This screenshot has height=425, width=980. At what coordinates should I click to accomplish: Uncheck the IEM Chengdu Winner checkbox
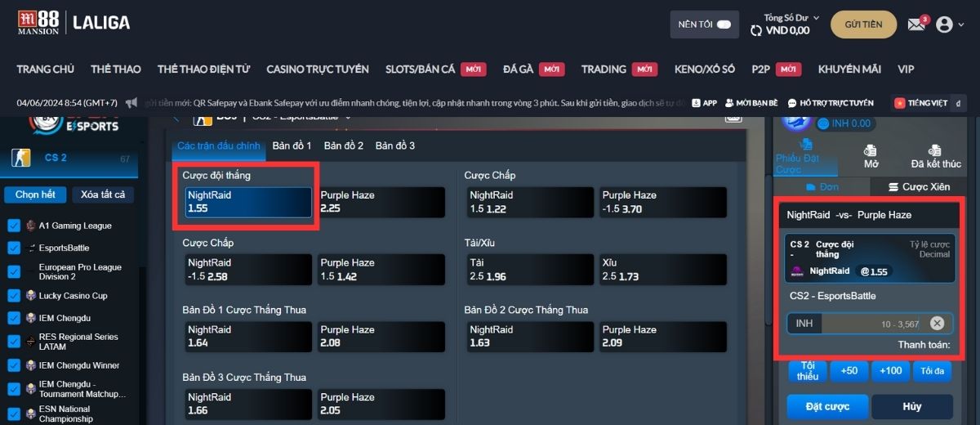[13, 365]
